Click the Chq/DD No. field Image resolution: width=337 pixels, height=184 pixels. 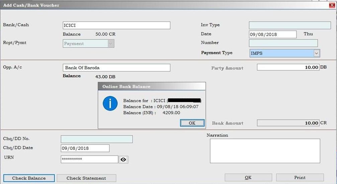tap(96, 139)
